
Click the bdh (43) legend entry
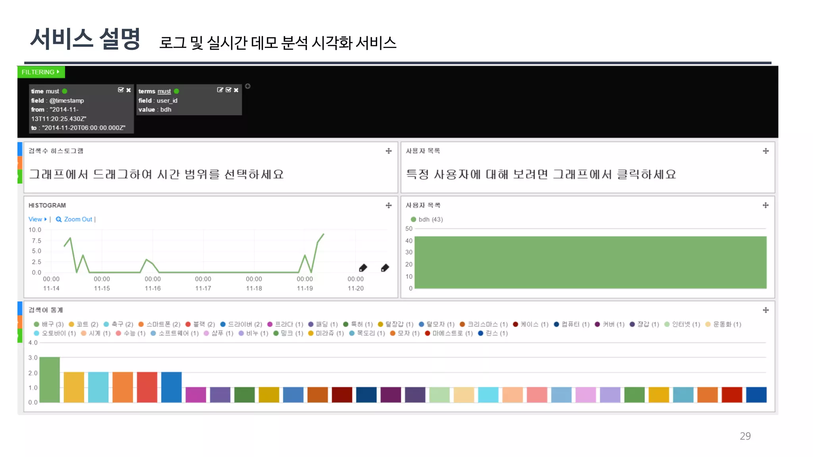[427, 219]
